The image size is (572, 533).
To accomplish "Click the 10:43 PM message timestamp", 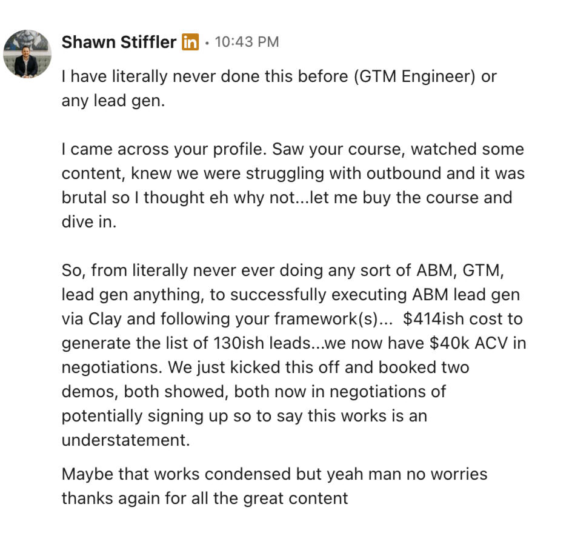I will [x=247, y=42].
